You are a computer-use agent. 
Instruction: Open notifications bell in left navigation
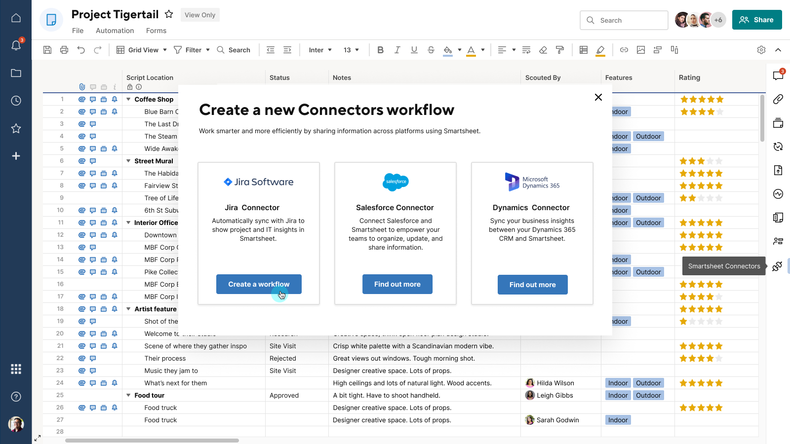(x=16, y=45)
